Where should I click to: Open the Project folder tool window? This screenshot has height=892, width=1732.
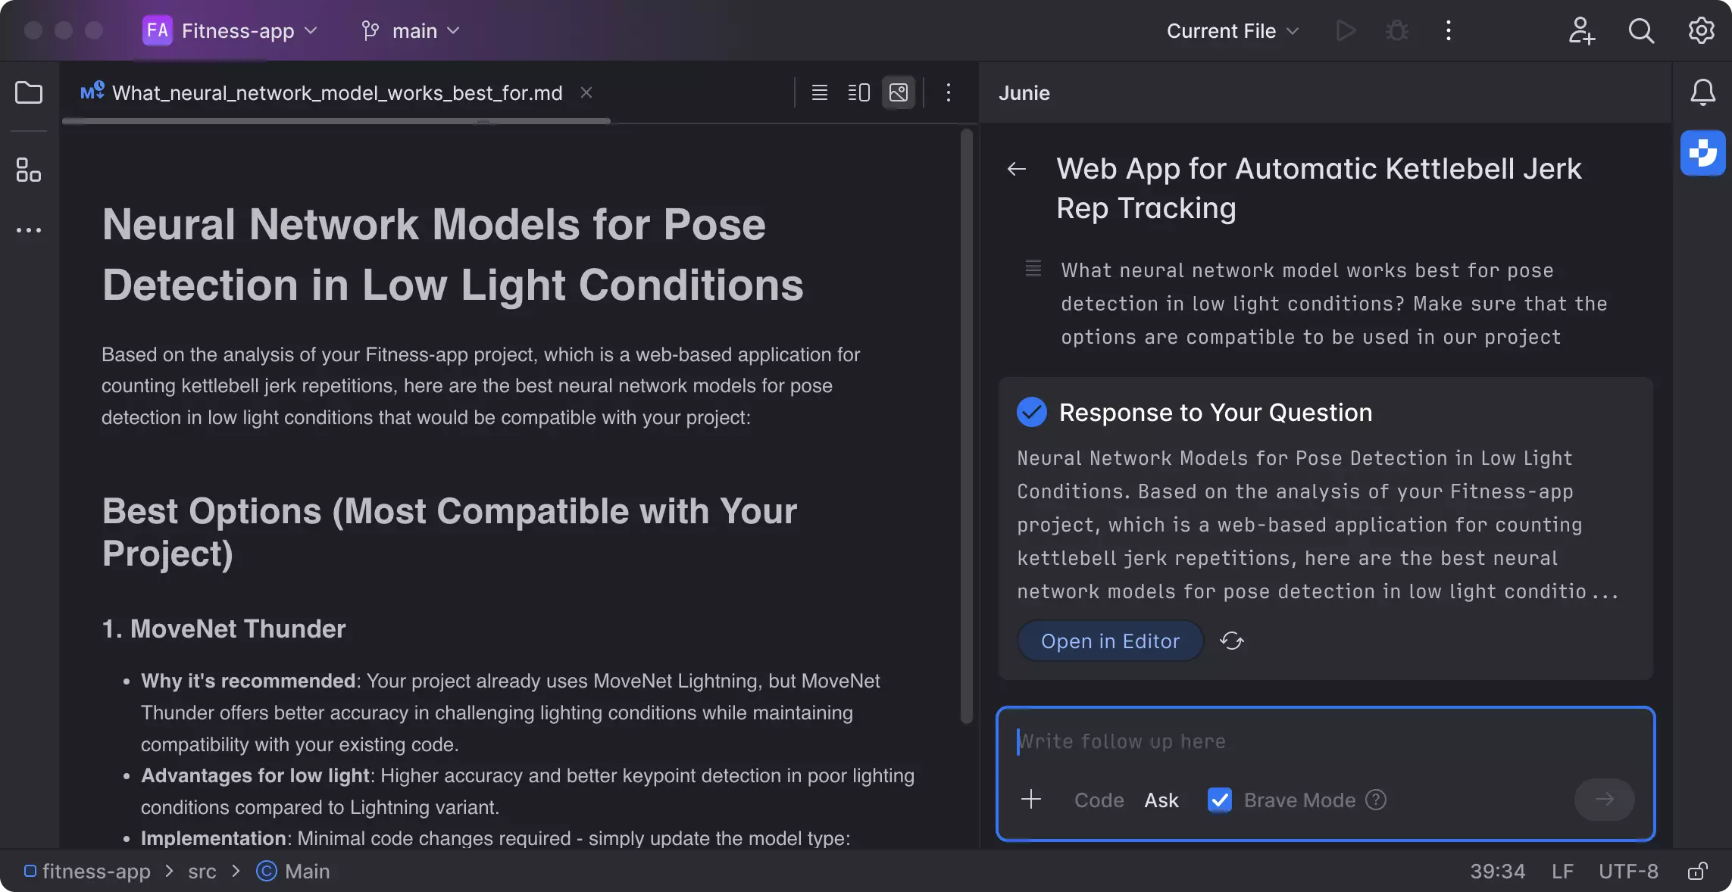(29, 93)
